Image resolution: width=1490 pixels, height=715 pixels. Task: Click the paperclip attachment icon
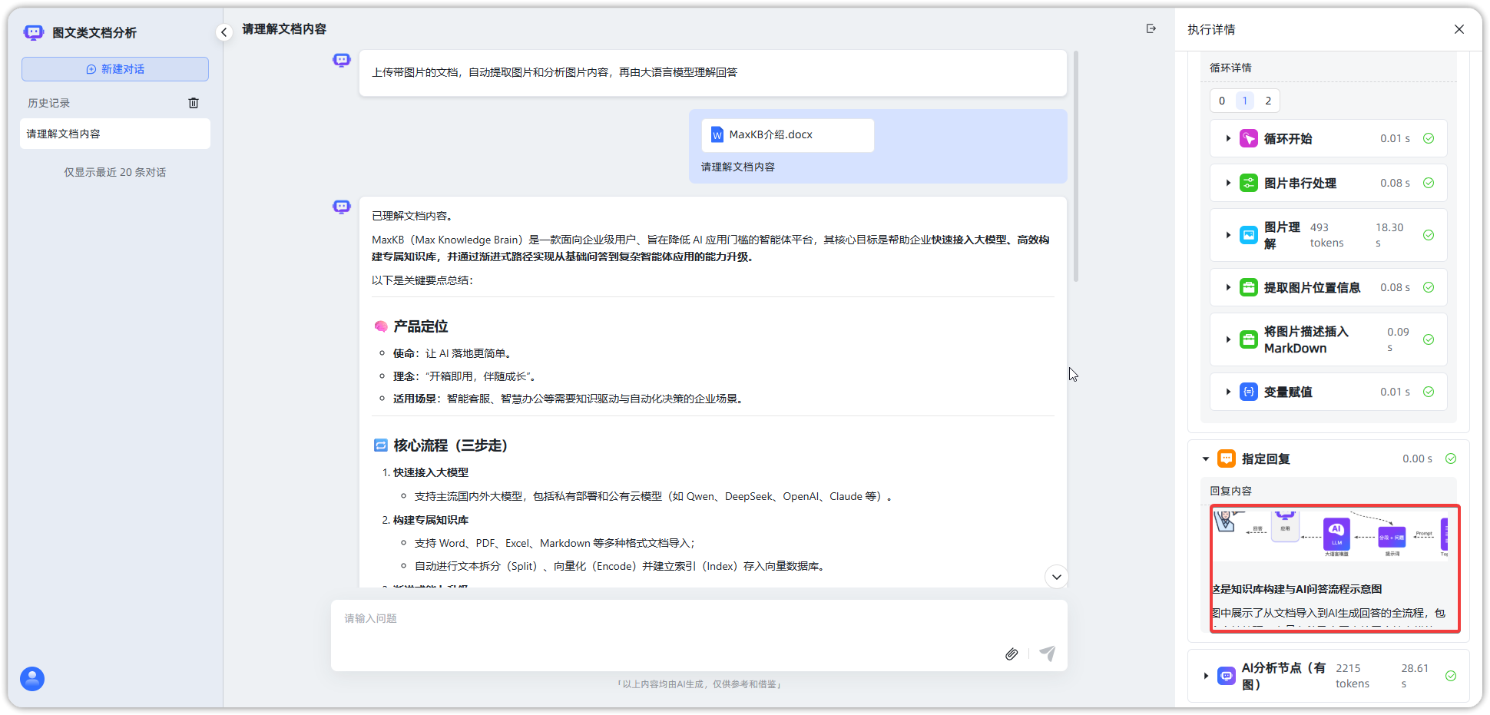click(1012, 654)
